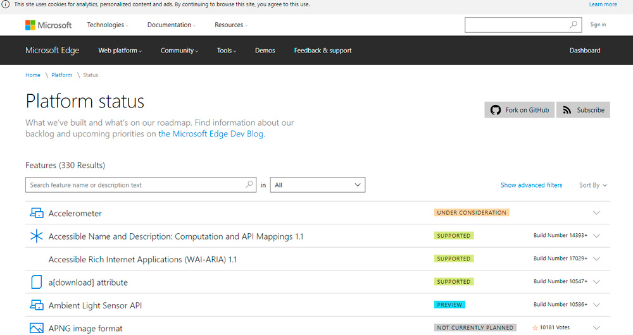Open the Microsoft Edge Dev Blog link

click(x=211, y=134)
